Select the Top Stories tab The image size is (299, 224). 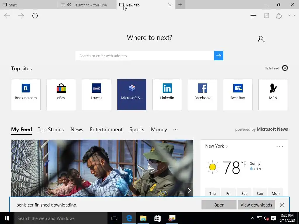(51, 129)
